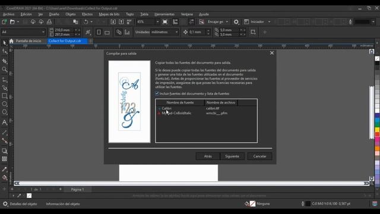Switch to Pantalla de inicio tab

click(28, 41)
